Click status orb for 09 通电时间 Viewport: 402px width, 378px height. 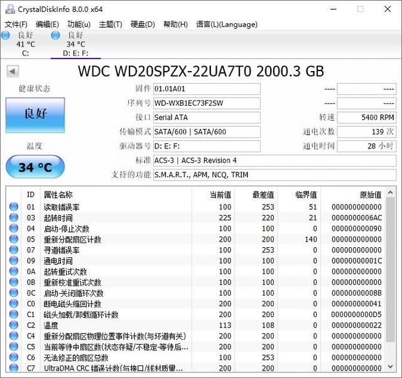click(14, 260)
